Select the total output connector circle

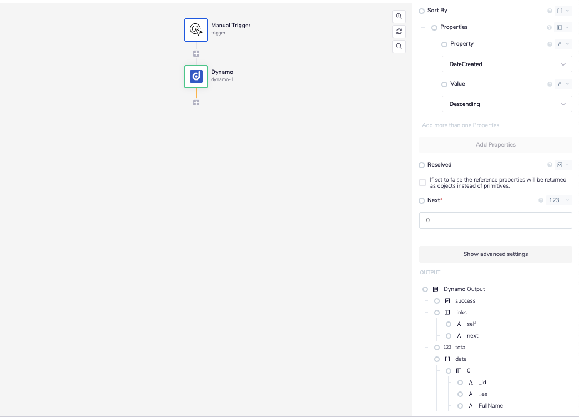[x=437, y=348]
